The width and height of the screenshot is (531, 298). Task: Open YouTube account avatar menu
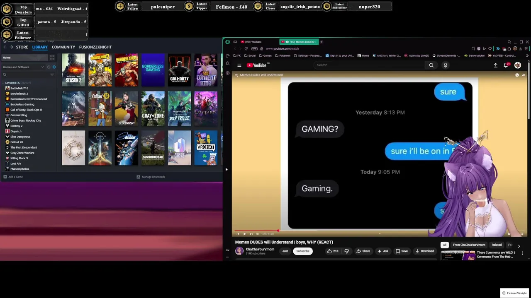(x=518, y=65)
